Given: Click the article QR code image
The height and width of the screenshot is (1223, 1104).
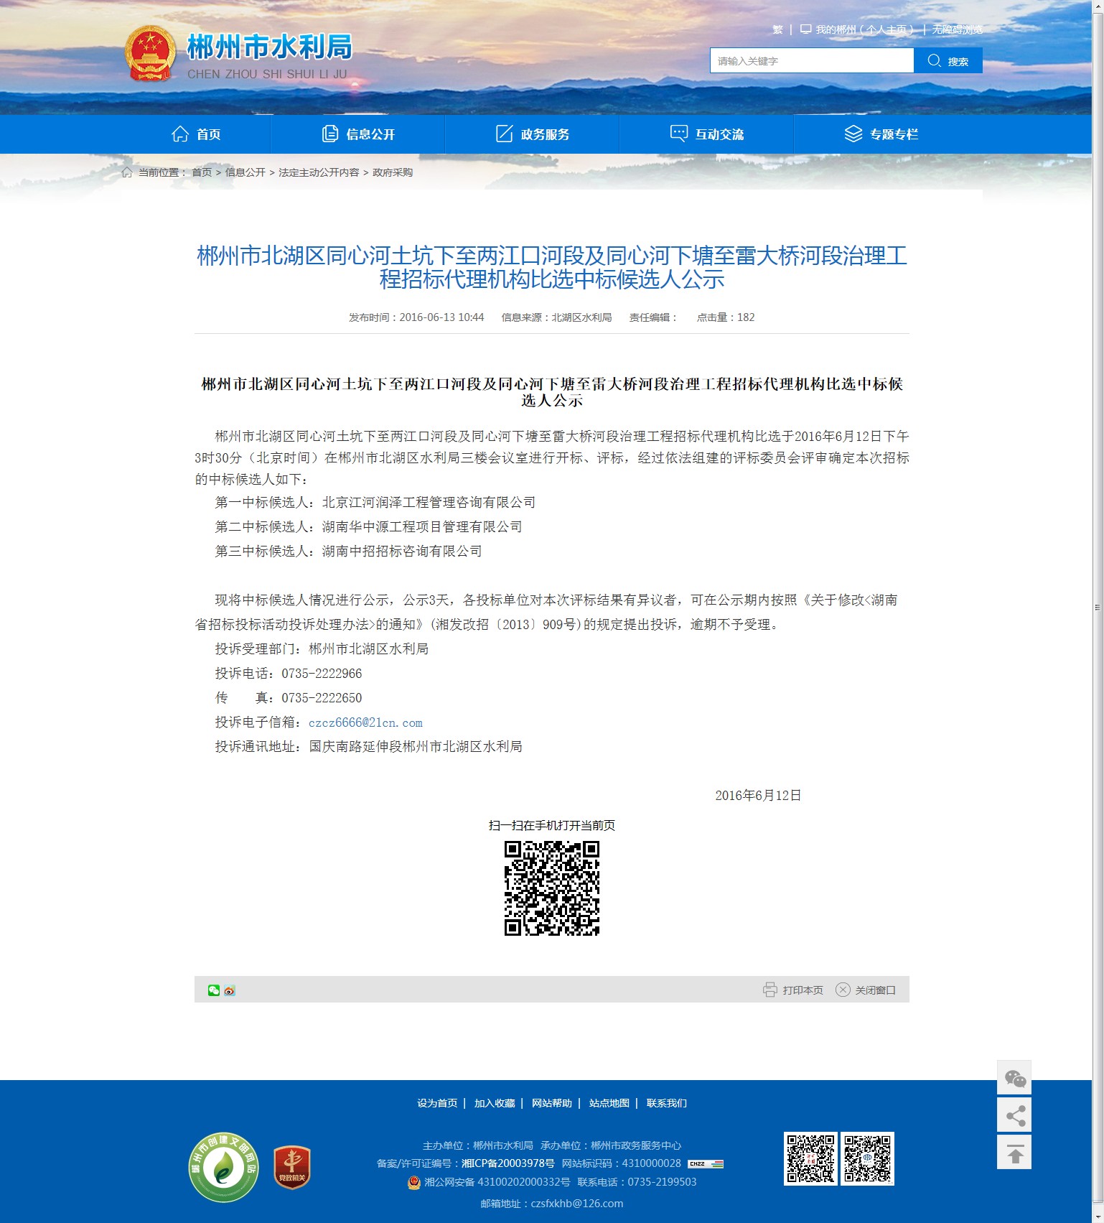Looking at the screenshot, I should (552, 888).
